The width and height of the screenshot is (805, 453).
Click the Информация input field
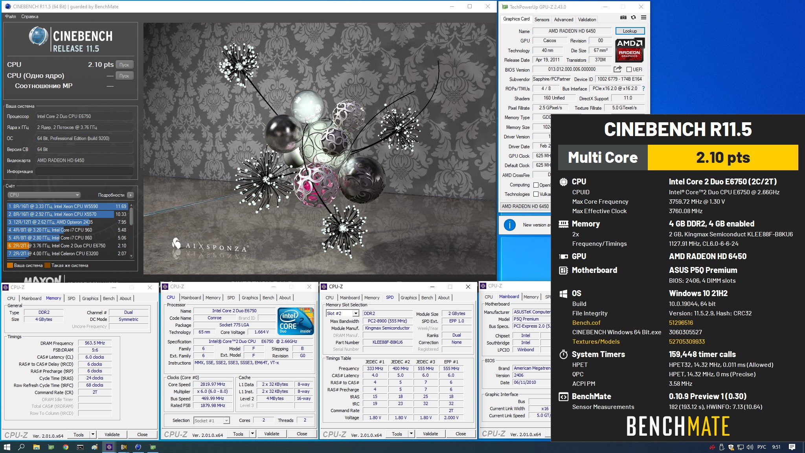(84, 171)
